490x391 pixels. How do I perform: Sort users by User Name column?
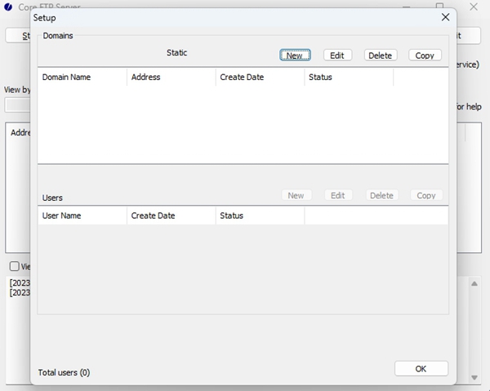click(x=82, y=215)
